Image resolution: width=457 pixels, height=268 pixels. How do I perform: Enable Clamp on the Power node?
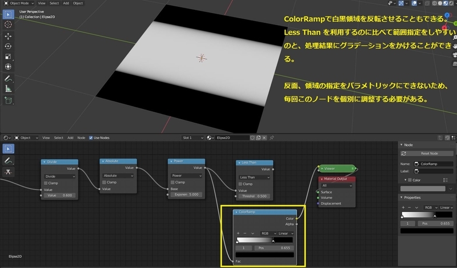(173, 182)
